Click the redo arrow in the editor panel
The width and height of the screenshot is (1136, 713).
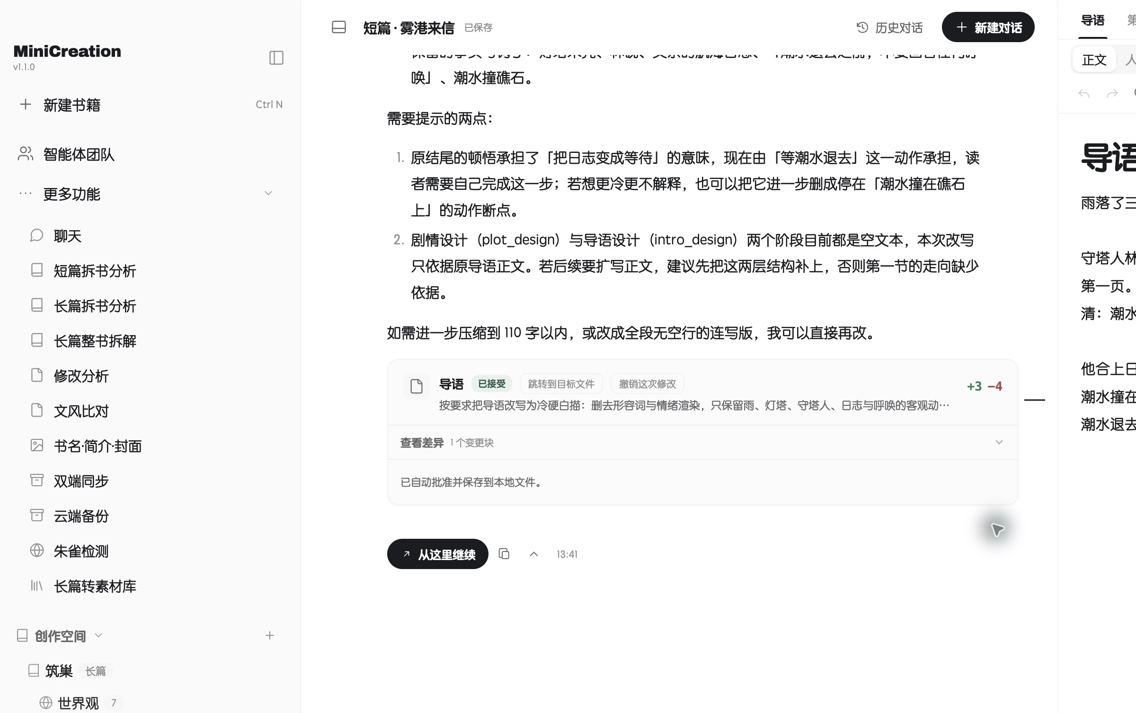tap(1112, 93)
